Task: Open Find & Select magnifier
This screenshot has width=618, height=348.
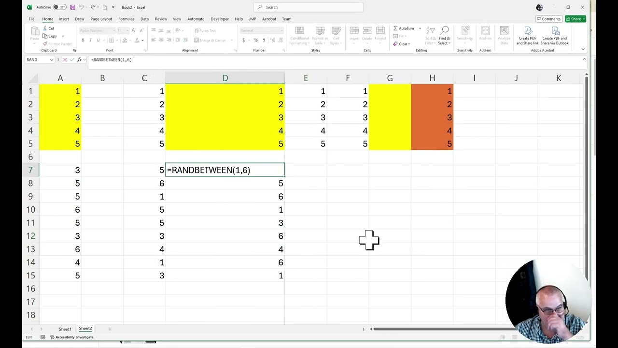Action: coord(445,35)
